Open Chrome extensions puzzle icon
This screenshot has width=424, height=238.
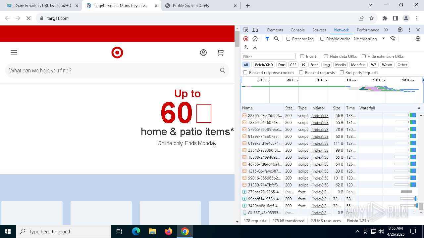tap(385, 18)
